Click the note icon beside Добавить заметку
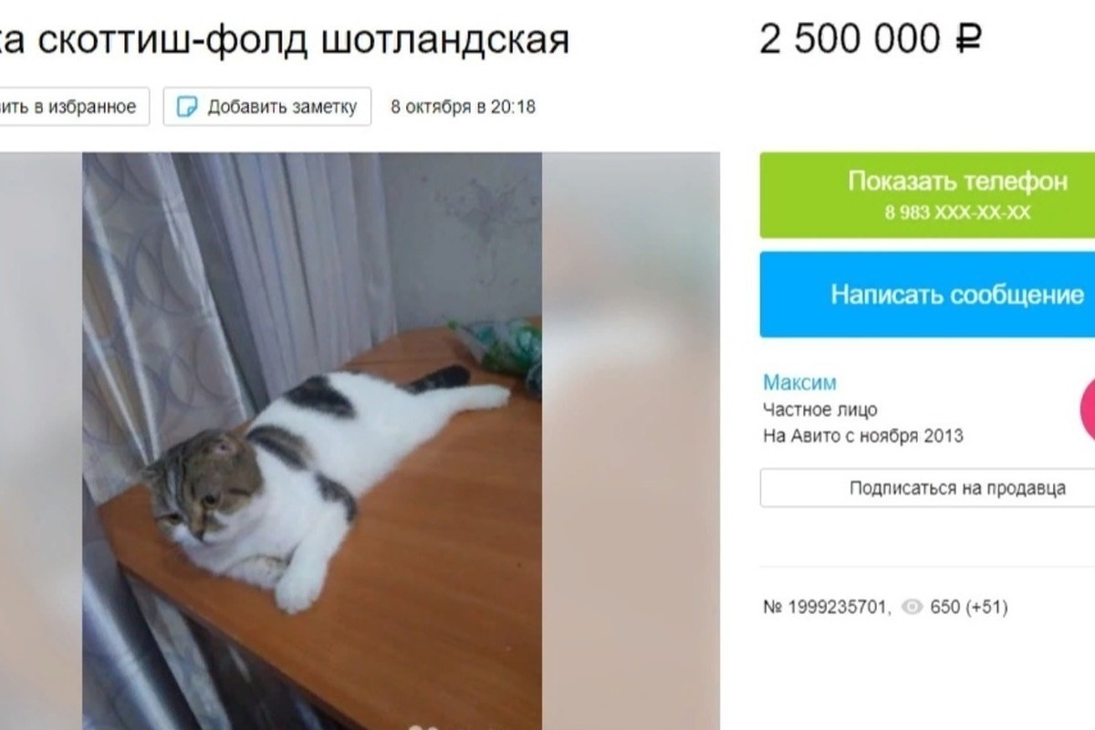This screenshot has width=1095, height=730. [x=186, y=107]
